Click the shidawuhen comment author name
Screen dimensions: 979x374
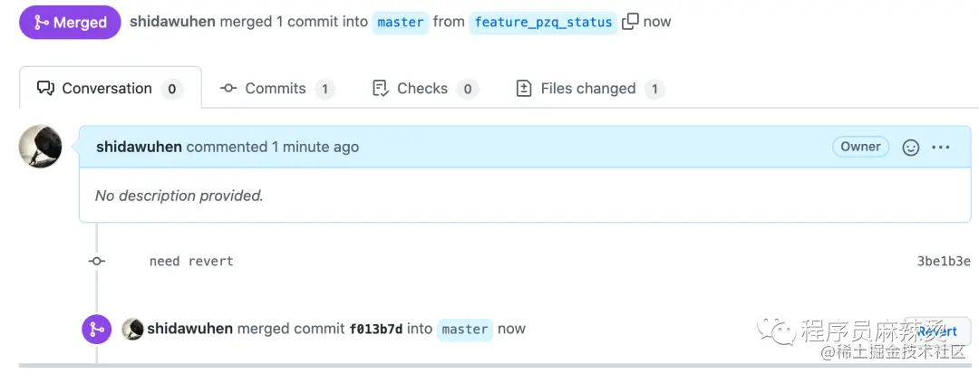pos(139,147)
